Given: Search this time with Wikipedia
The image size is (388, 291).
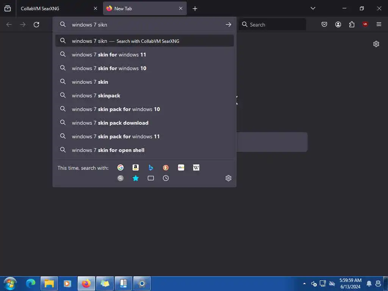Looking at the screenshot, I should tap(196, 167).
